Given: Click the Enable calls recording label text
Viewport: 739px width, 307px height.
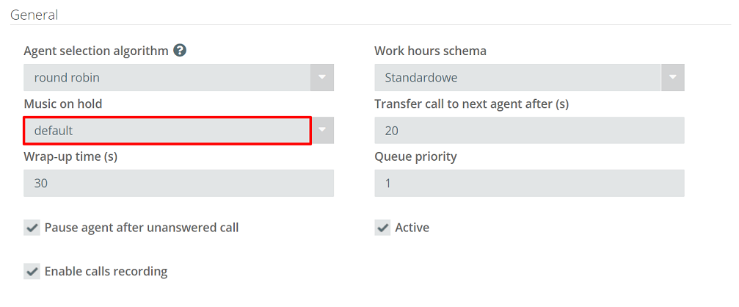Looking at the screenshot, I should 106,272.
